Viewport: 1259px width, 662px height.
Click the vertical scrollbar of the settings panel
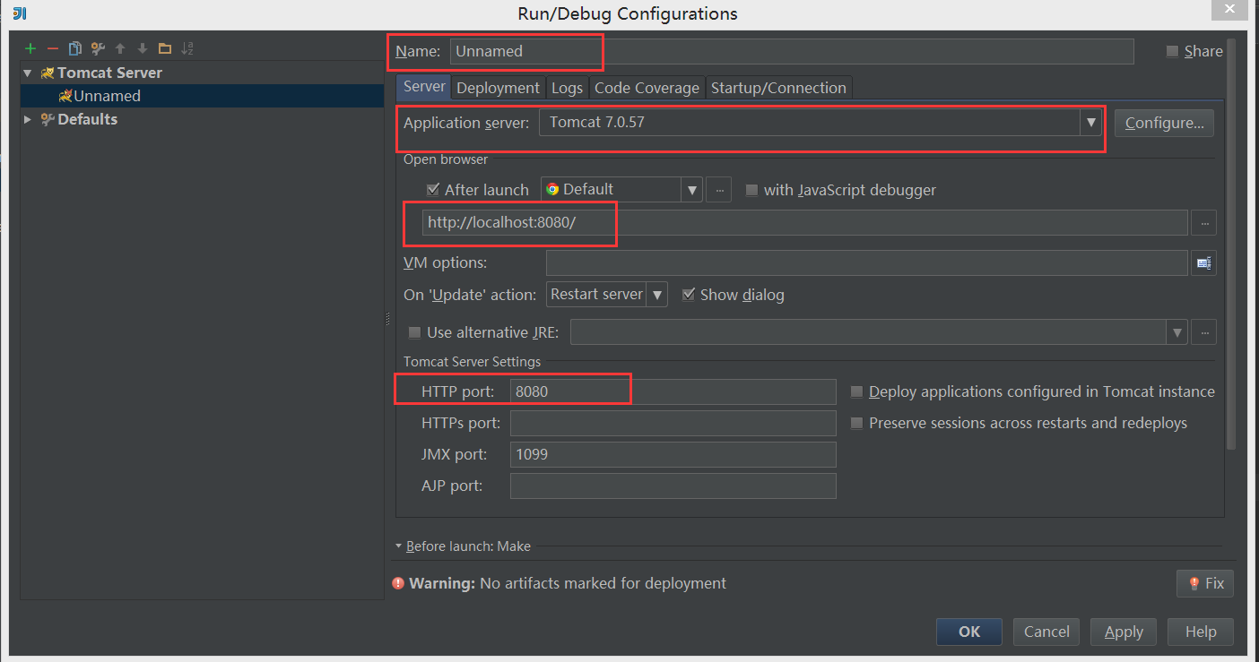click(1231, 242)
